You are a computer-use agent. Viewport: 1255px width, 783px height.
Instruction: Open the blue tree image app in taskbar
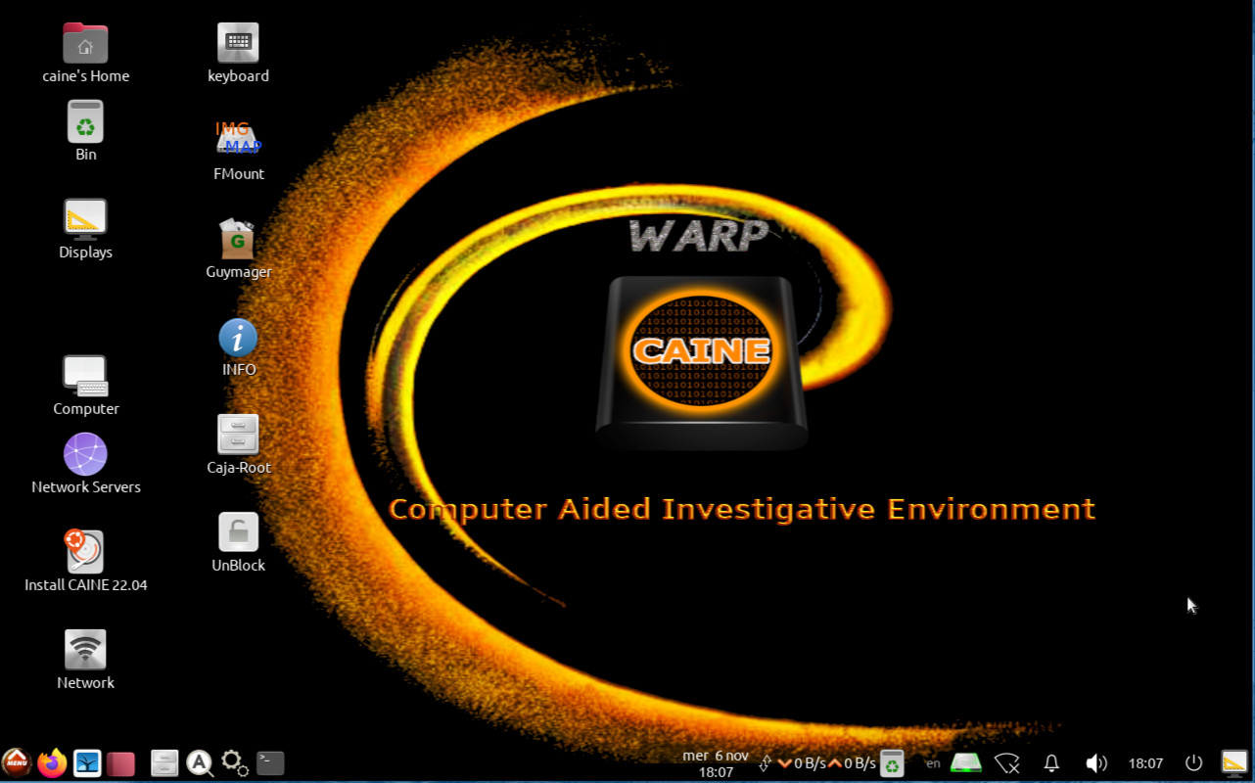pos(87,763)
